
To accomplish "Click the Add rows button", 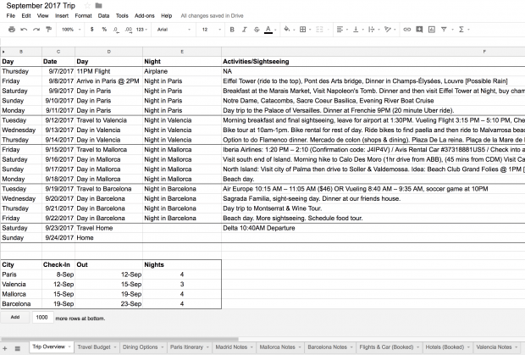I will 14,317.
